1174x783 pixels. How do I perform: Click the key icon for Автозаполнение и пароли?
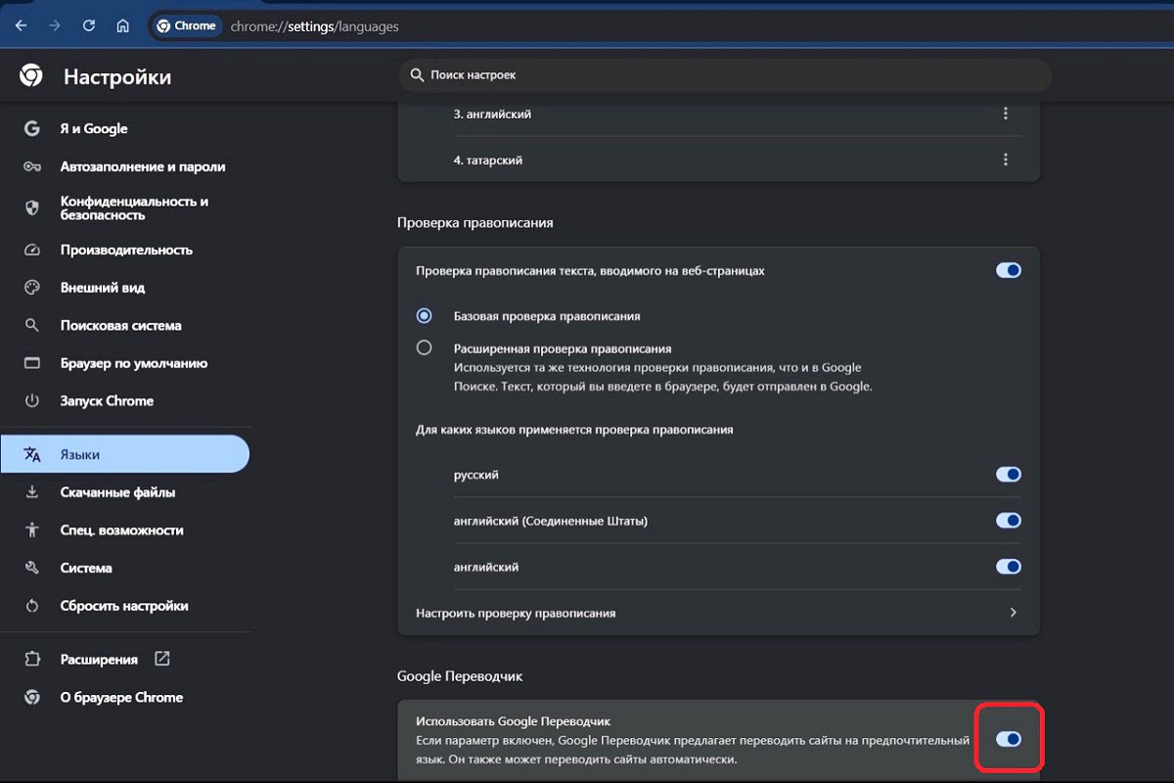[32, 166]
